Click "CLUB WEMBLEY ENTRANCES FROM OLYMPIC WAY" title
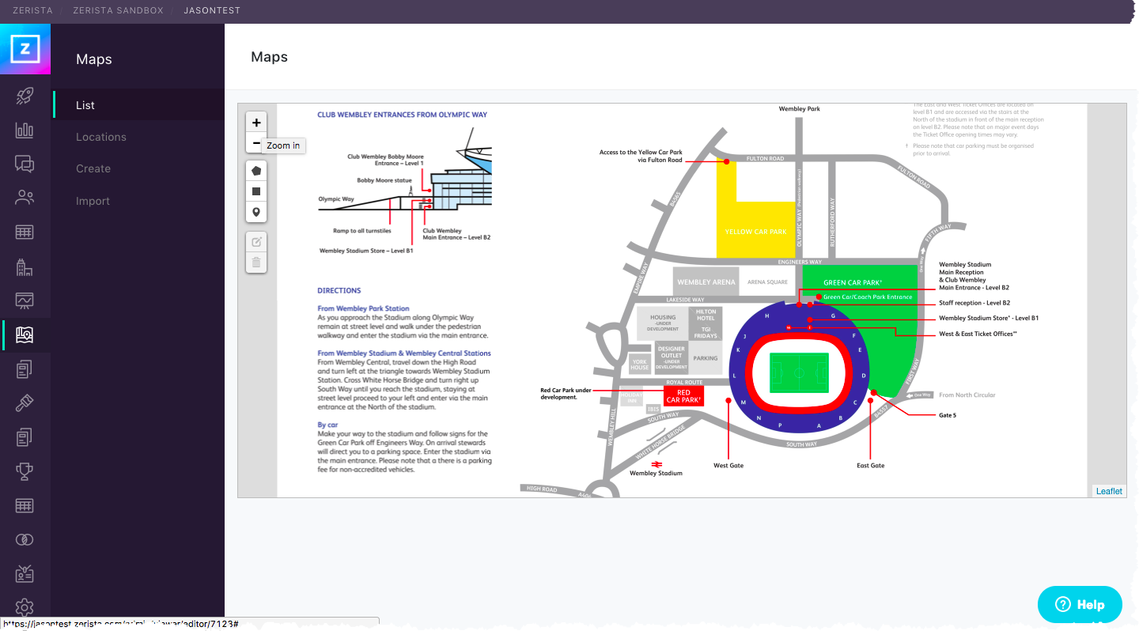The width and height of the screenshot is (1139, 631). click(402, 115)
